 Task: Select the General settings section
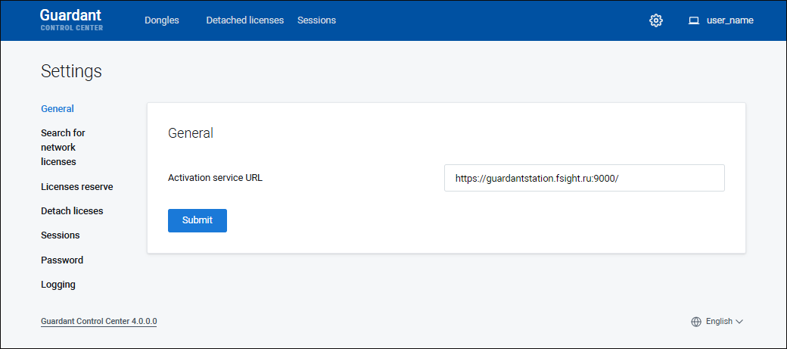[58, 109]
